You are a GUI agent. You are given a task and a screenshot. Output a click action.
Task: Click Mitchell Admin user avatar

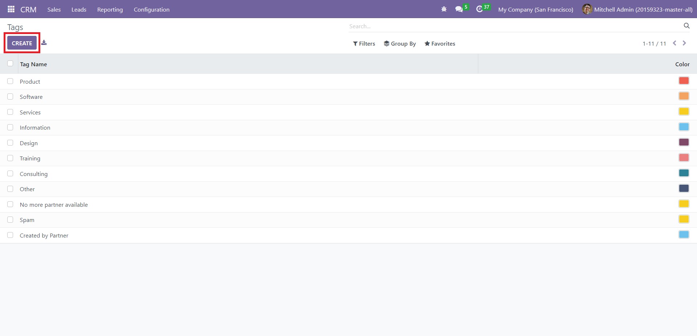tap(587, 9)
